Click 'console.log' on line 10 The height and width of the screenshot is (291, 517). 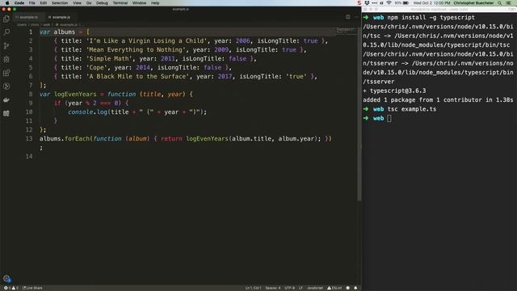[88, 112]
